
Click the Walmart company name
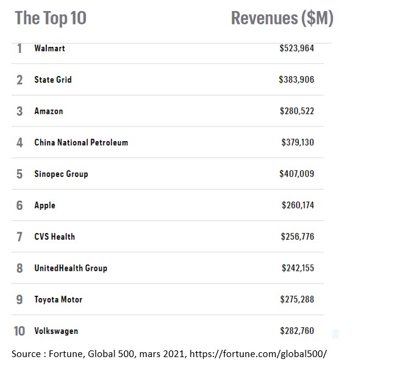click(49, 48)
